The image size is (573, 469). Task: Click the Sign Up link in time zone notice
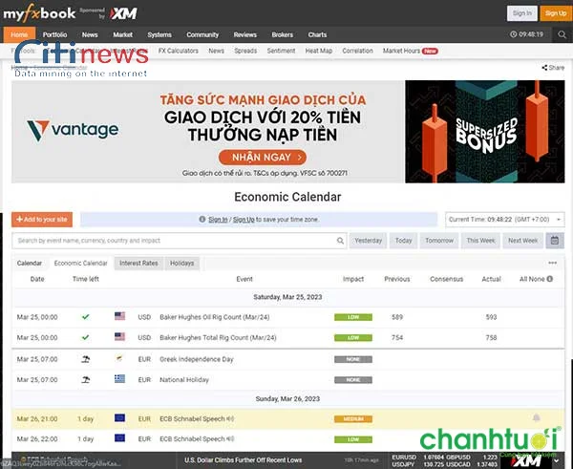(x=244, y=220)
